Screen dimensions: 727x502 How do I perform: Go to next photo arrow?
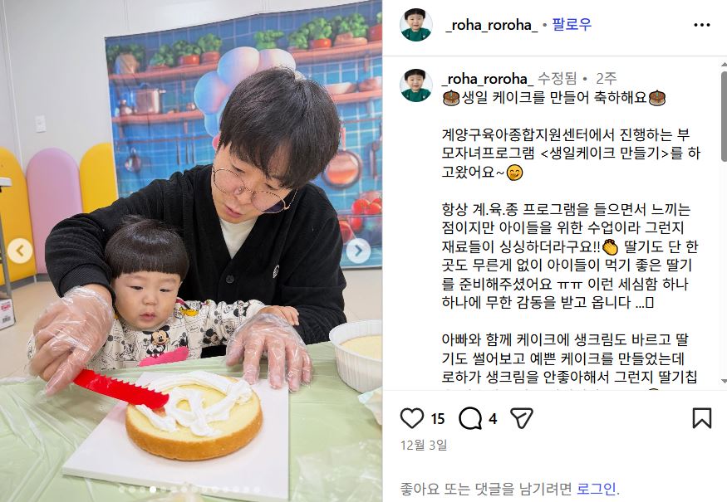[358, 251]
